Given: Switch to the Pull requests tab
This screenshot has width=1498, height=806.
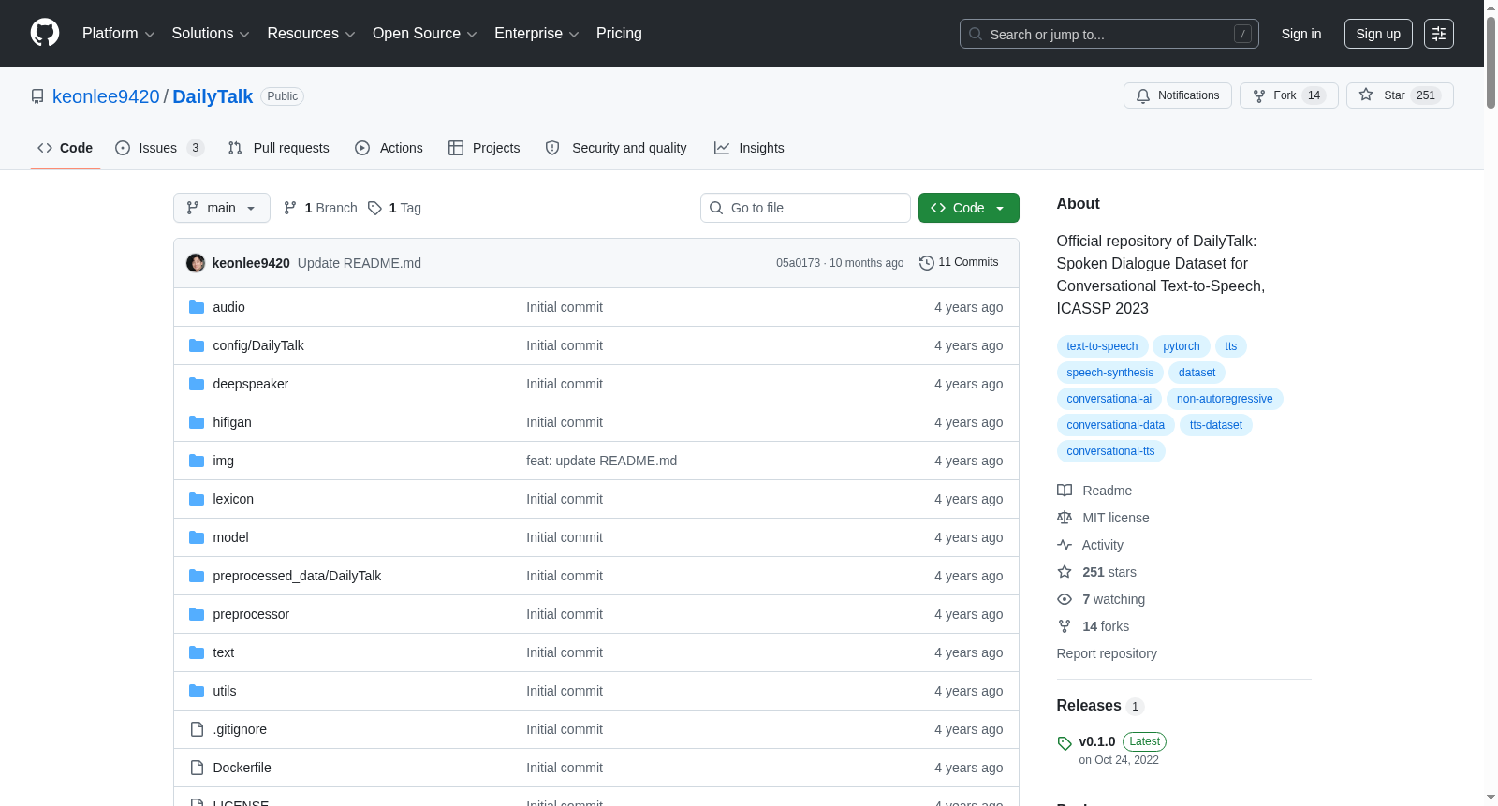Looking at the screenshot, I should [x=279, y=148].
